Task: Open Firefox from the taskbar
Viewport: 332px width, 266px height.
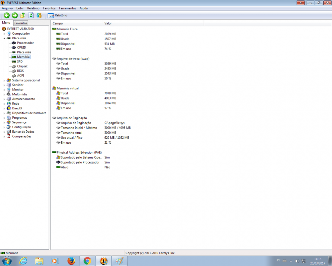Action: tap(71, 261)
